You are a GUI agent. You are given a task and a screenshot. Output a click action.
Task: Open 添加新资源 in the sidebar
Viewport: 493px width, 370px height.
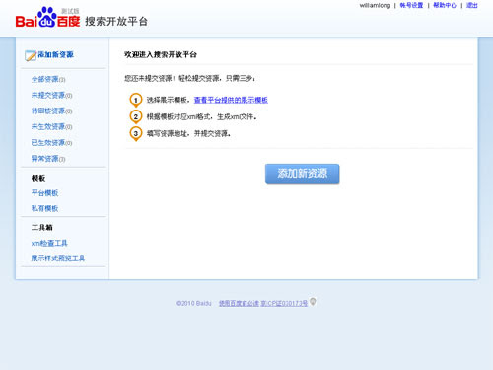(55, 54)
